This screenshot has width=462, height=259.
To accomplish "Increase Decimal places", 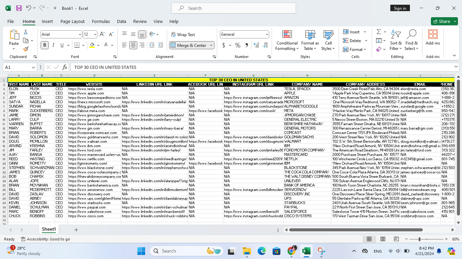I will coord(256,45).
